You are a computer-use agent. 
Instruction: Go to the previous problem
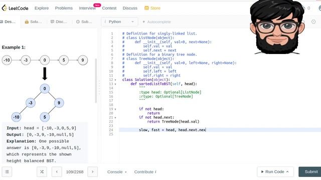tap(57, 172)
